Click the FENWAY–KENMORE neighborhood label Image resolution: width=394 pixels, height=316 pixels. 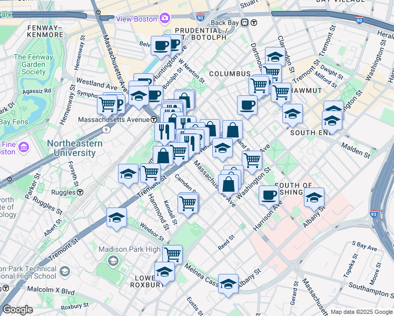click(45, 32)
